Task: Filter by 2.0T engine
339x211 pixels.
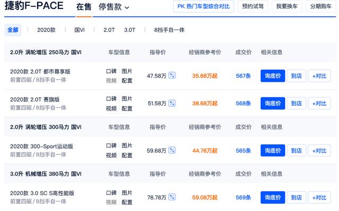Action: 109,30
